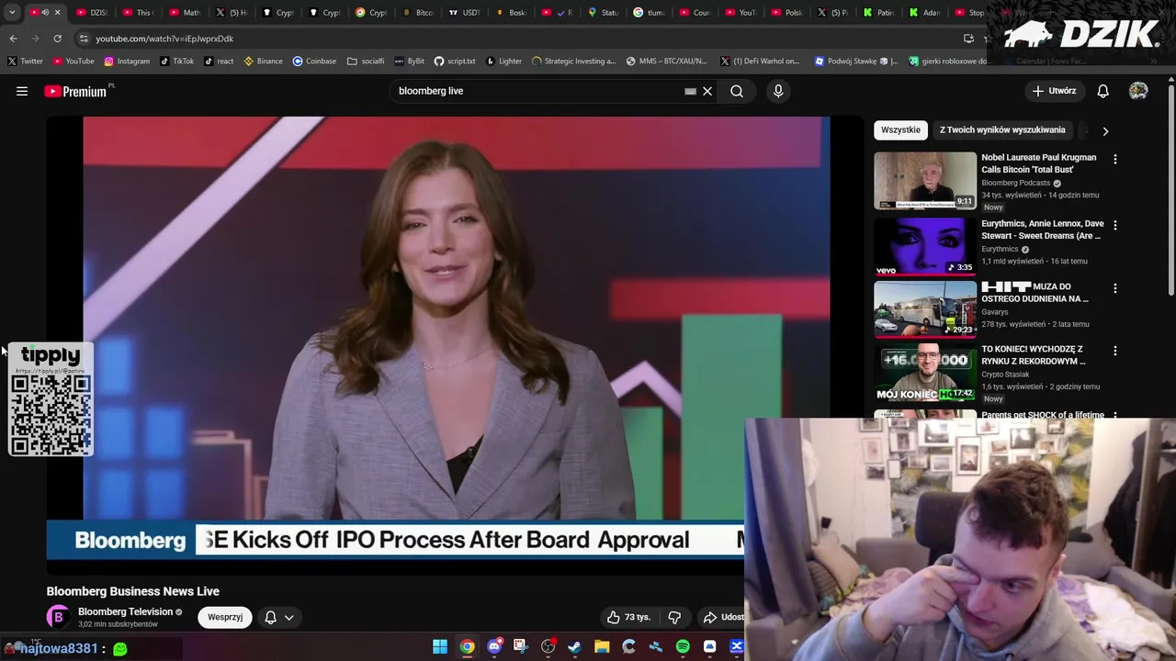The width and height of the screenshot is (1176, 661).
Task: Open the ByBit bookmark
Action: (410, 62)
